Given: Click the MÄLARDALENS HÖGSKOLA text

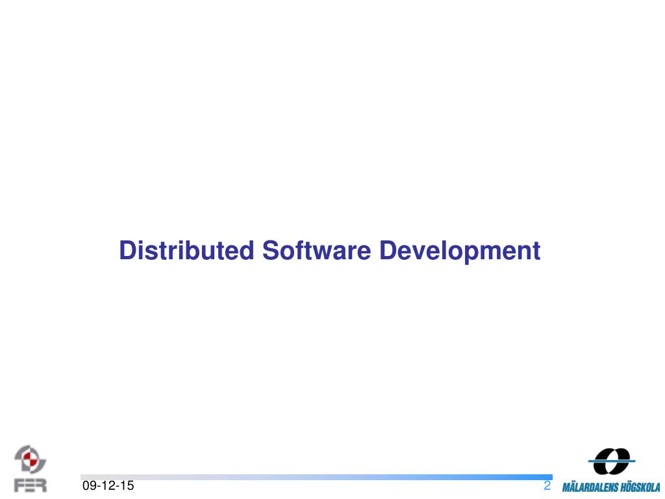Looking at the screenshot, I should 611,487.
